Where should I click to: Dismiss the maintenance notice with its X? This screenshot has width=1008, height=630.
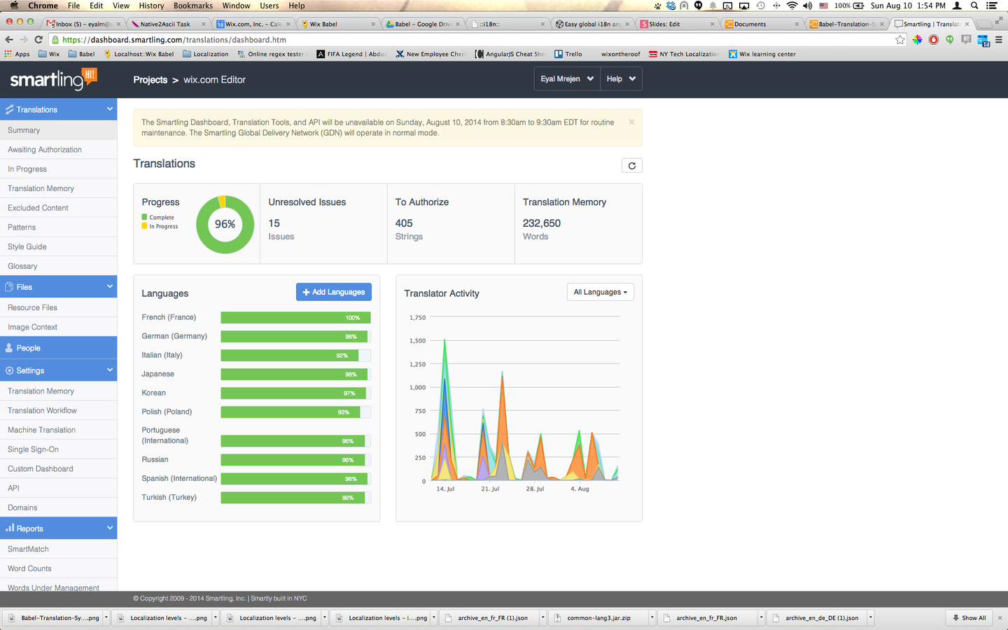(631, 122)
